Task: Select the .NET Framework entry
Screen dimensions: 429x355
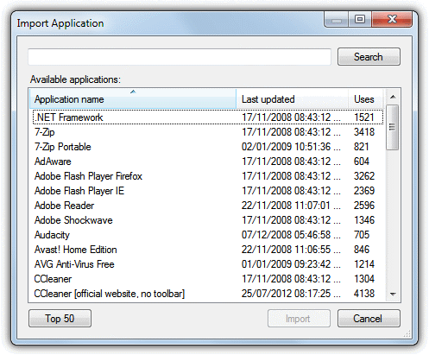Action: (208, 117)
